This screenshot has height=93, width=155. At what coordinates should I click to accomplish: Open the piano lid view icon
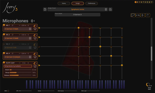click(x=133, y=15)
